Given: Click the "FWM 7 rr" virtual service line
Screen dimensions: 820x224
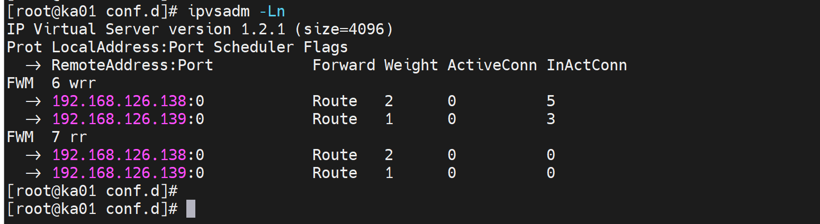Looking at the screenshot, I should (x=47, y=137).
